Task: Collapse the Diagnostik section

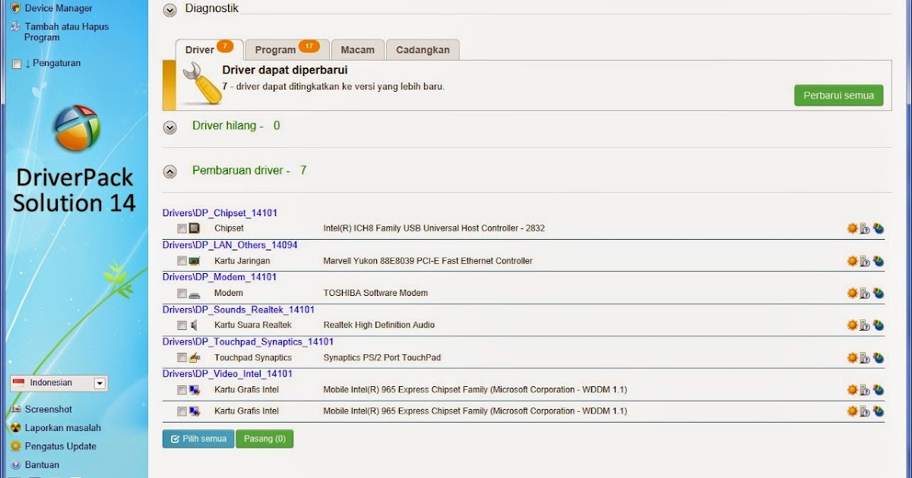Action: point(170,10)
